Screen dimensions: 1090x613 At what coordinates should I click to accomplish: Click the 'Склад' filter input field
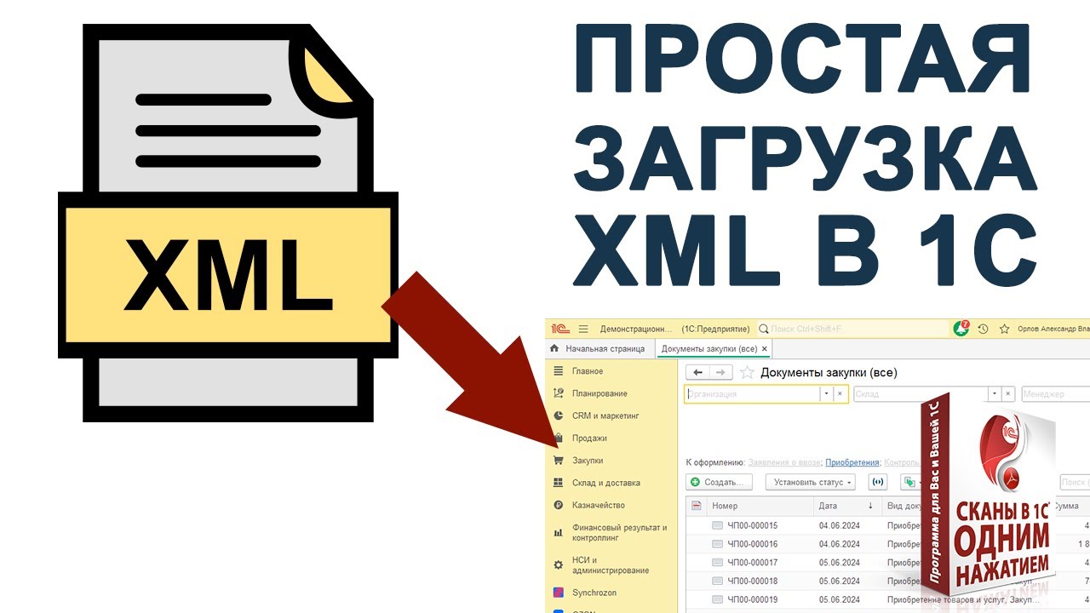point(920,394)
